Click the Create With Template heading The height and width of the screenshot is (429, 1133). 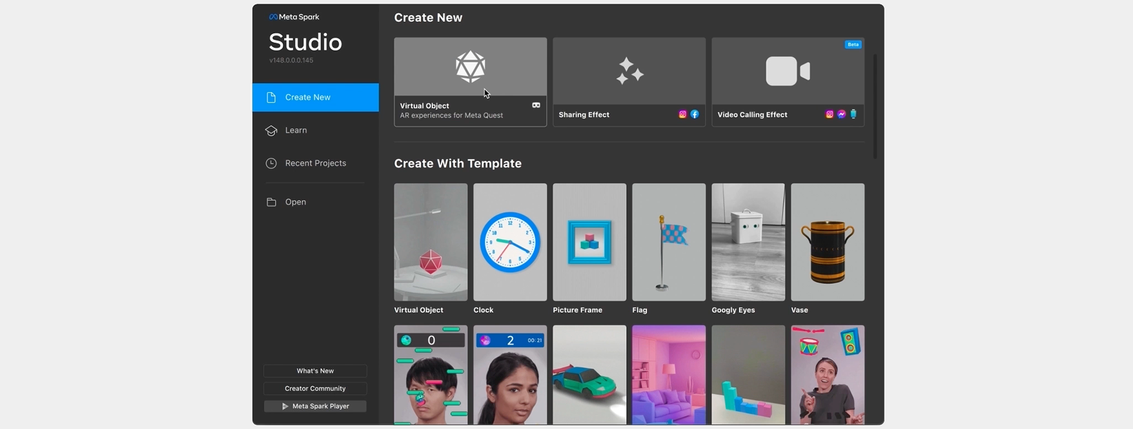[458, 163]
